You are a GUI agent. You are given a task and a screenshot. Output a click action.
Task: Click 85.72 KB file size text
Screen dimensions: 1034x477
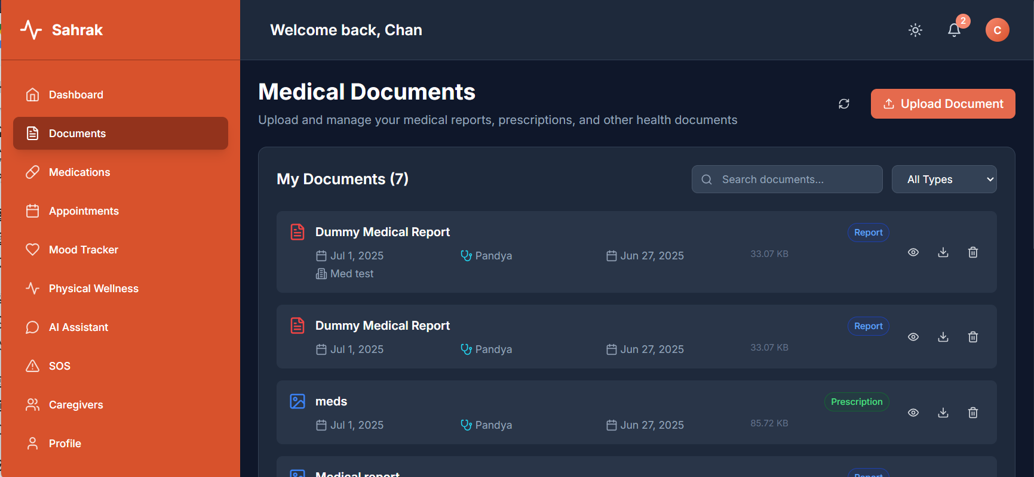coord(769,423)
